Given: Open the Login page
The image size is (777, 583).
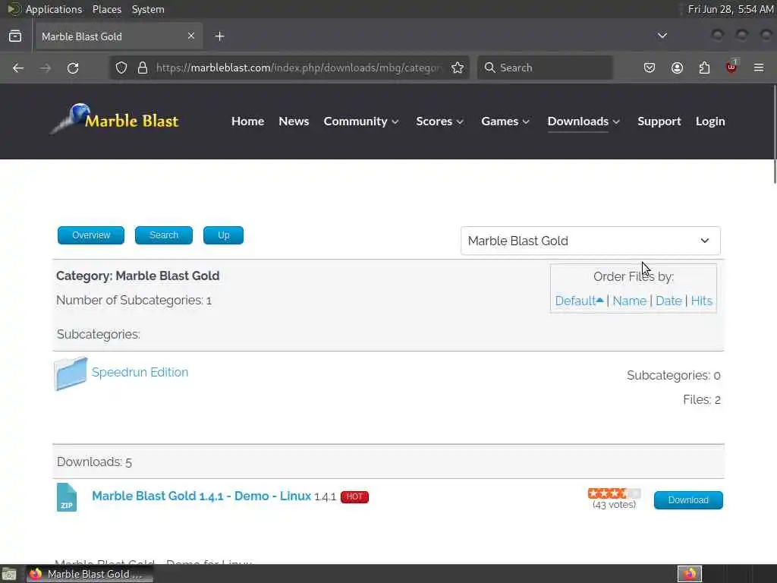Looking at the screenshot, I should pos(710,121).
